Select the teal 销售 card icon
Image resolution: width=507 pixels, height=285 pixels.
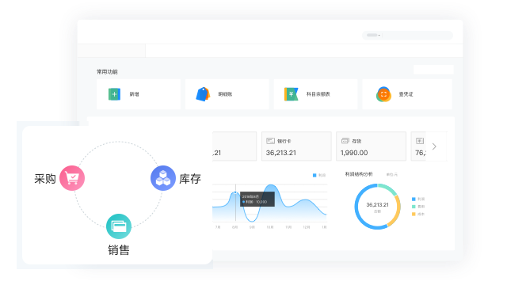pyautogui.click(x=119, y=226)
